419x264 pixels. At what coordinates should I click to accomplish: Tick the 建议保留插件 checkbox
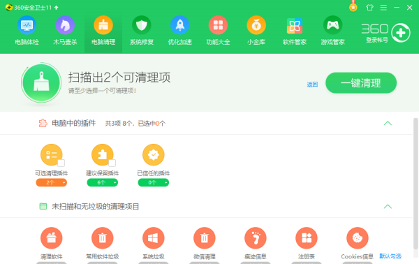click(112, 163)
